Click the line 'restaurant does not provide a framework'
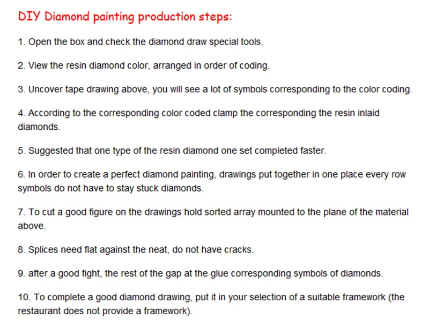The width and height of the screenshot is (429, 326). coord(105,311)
